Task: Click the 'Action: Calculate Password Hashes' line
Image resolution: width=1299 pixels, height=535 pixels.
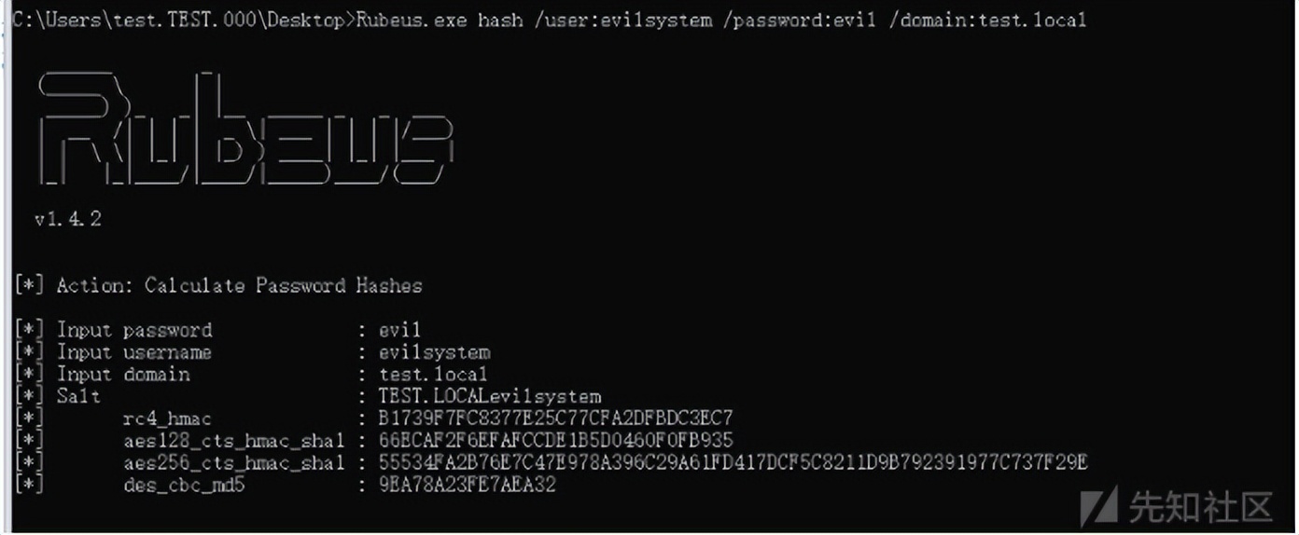Action: click(239, 285)
